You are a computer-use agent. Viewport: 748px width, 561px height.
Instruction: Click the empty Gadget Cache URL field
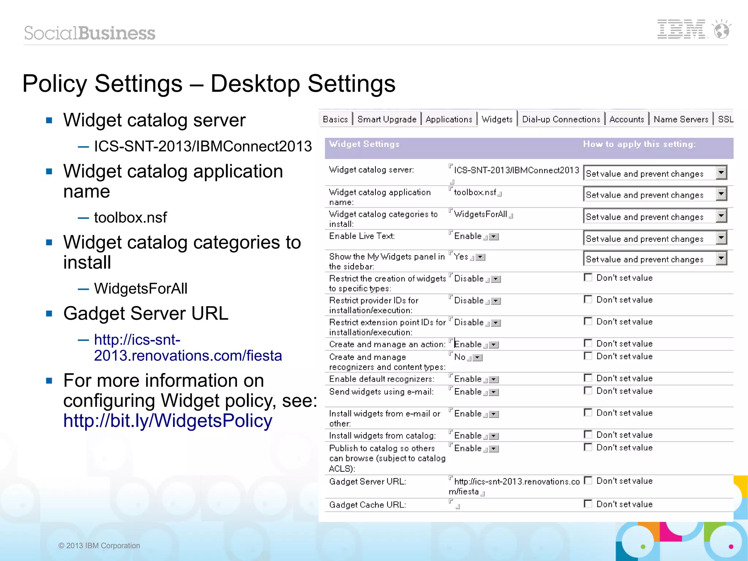coord(454,504)
